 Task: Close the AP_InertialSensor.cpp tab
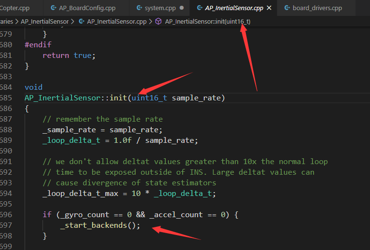pyautogui.click(x=269, y=8)
